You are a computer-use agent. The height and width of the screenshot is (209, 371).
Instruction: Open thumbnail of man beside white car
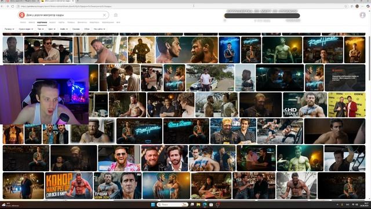coord(210,78)
